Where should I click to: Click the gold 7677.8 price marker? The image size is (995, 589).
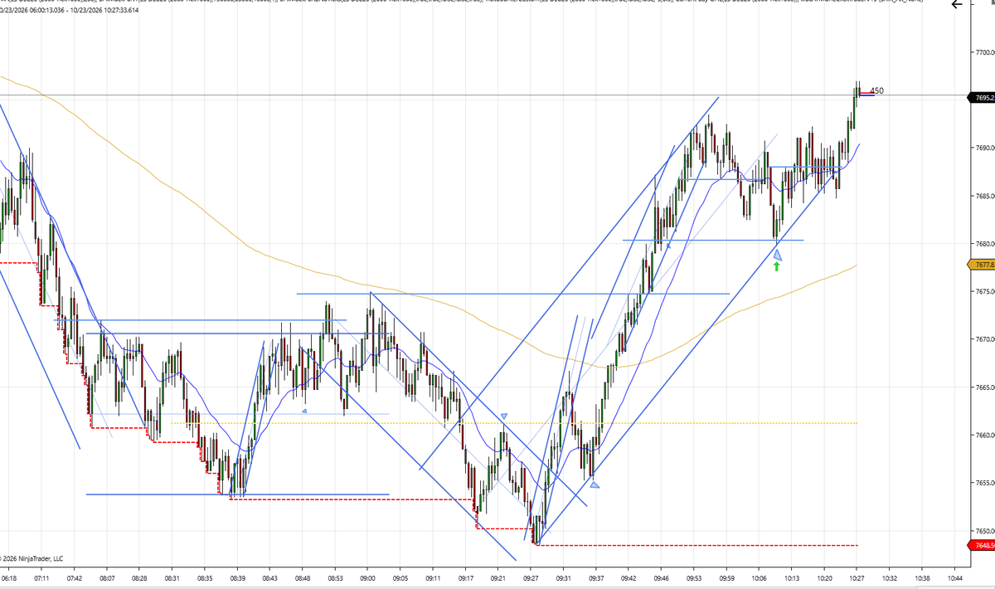(981, 264)
